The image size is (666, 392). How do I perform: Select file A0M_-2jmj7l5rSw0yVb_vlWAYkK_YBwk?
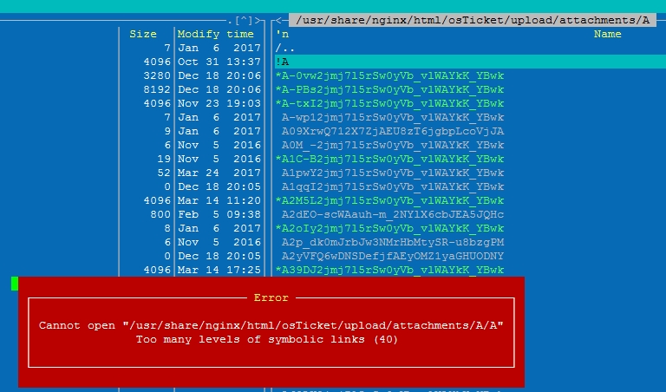(x=393, y=145)
